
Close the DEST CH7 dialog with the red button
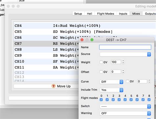[82, 40]
